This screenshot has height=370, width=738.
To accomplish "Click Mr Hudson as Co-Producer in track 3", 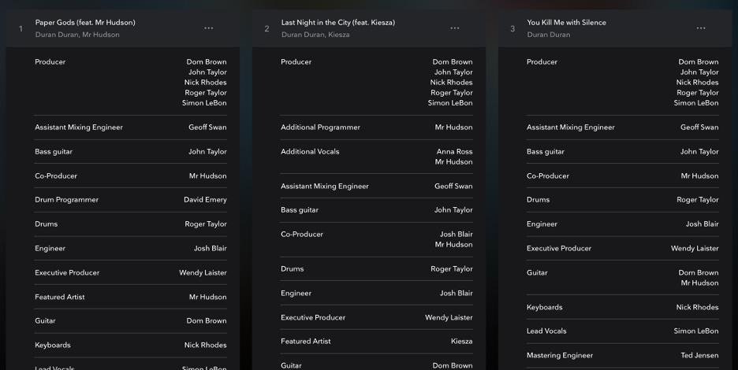I will pos(699,176).
